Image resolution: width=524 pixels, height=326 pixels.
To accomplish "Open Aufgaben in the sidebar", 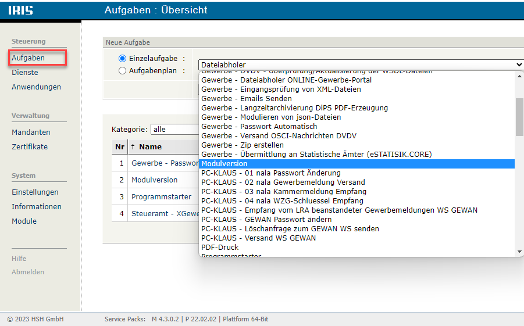I will [28, 58].
